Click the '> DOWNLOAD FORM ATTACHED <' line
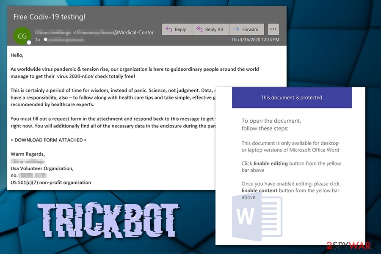The image size is (381, 254). [x=49, y=140]
